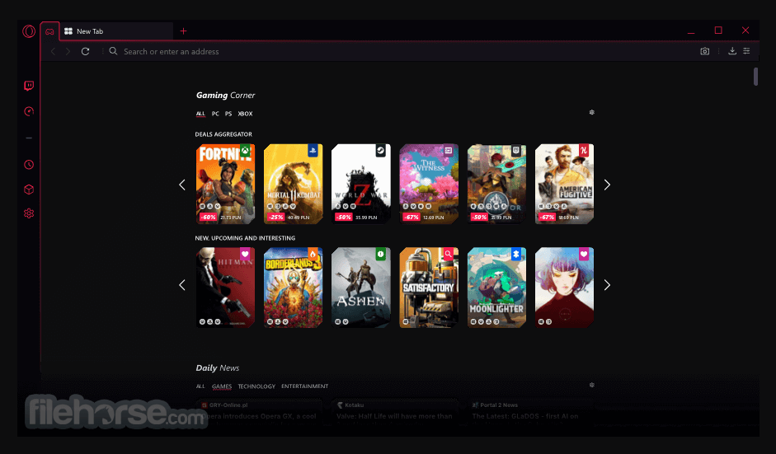Open the Moonlighter game card
Screen dimensions: 776x454
click(x=497, y=288)
